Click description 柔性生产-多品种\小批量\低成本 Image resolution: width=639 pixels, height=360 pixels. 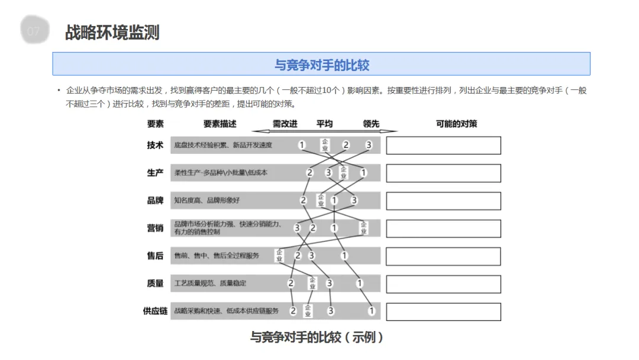(x=221, y=173)
